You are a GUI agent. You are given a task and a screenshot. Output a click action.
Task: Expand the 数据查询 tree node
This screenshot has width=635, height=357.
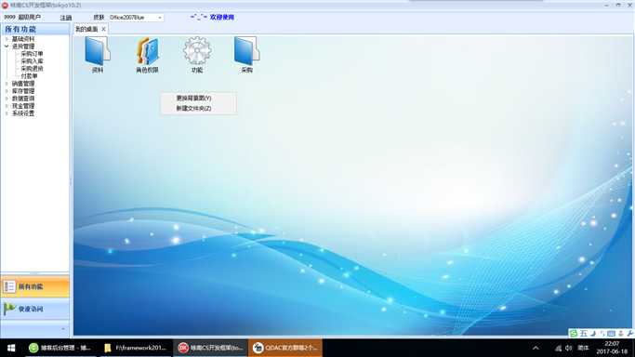click(7, 99)
